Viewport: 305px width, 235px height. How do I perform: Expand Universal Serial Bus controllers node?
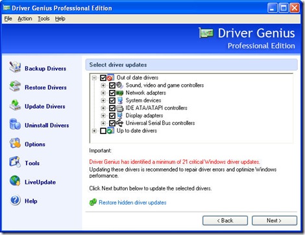tap(103, 123)
